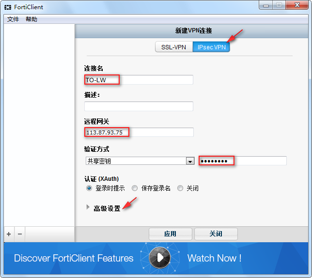312x278 pixels.
Task: Select the 关闭 XAuth radio option
Action: 180,188
